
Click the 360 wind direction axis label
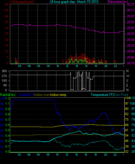pos(4,71)
